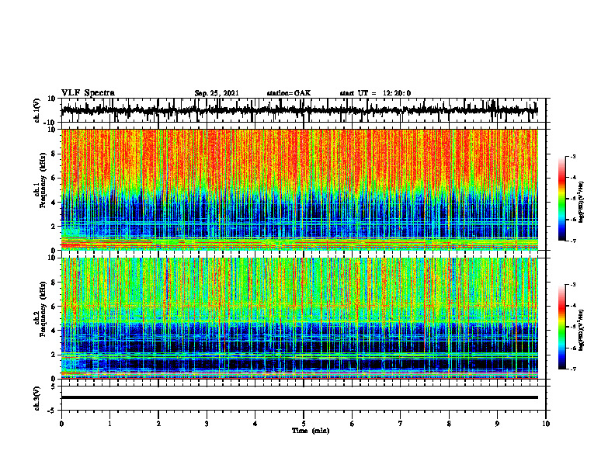Click the ch.1 spectrogram color scale bar
This screenshot has width=615, height=475.
(561, 199)
